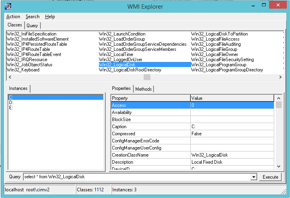Open the Query dropdown arrow

point(254,177)
